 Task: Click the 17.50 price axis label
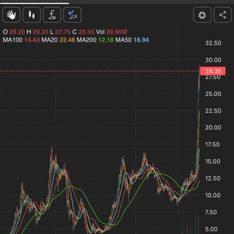tap(213, 144)
